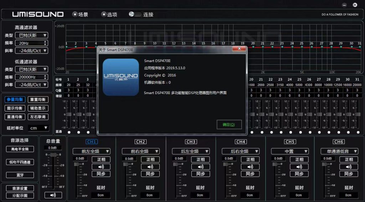Viewport: 365px width, 202px height.
Task: Select 低电平四通道 audio source
Action: point(20,162)
